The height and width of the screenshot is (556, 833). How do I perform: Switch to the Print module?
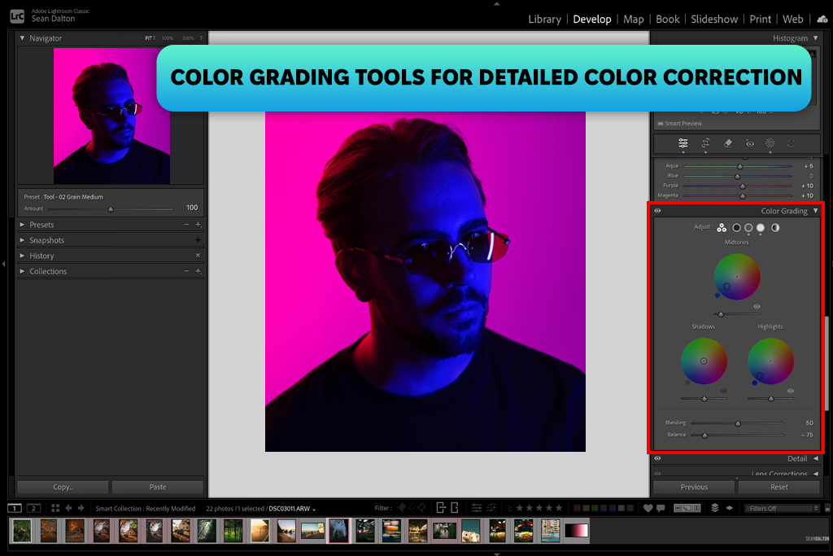coord(761,20)
